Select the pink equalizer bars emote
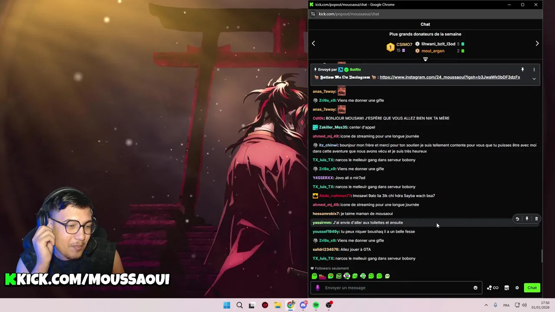The width and height of the screenshot is (555, 312). (322, 276)
